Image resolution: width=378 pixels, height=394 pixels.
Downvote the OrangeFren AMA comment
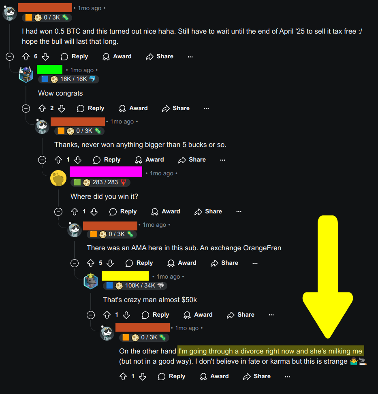click(x=110, y=263)
